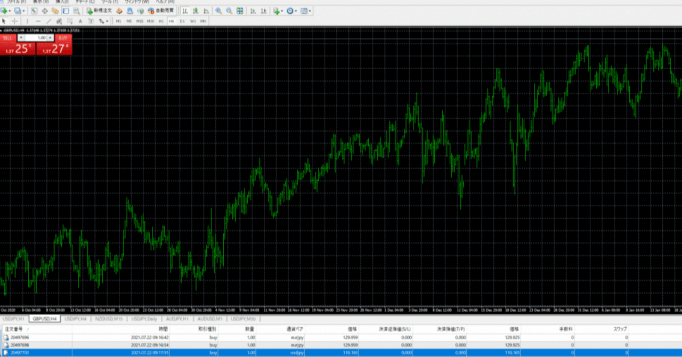682x357 pixels.
Task: Toggle the 自動売買 auto trading button
Action: (x=161, y=11)
